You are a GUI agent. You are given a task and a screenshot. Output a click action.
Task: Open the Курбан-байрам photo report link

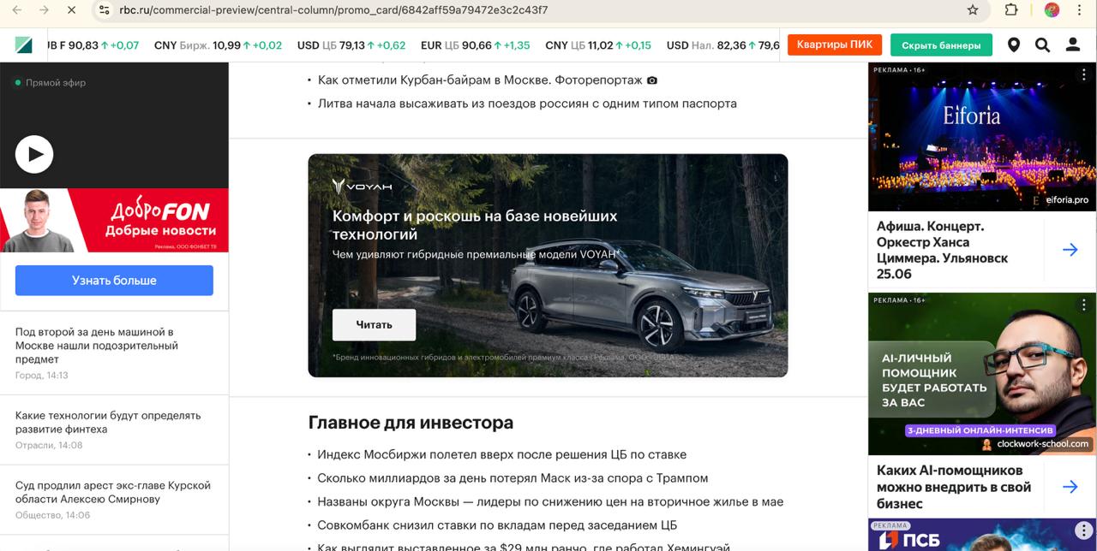(x=480, y=80)
